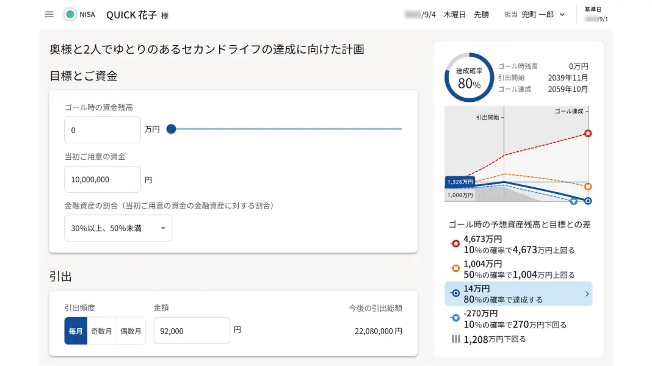The image size is (652, 366).
Task: Click the bars icon beside 1,208万円下回る
Action: 456,339
